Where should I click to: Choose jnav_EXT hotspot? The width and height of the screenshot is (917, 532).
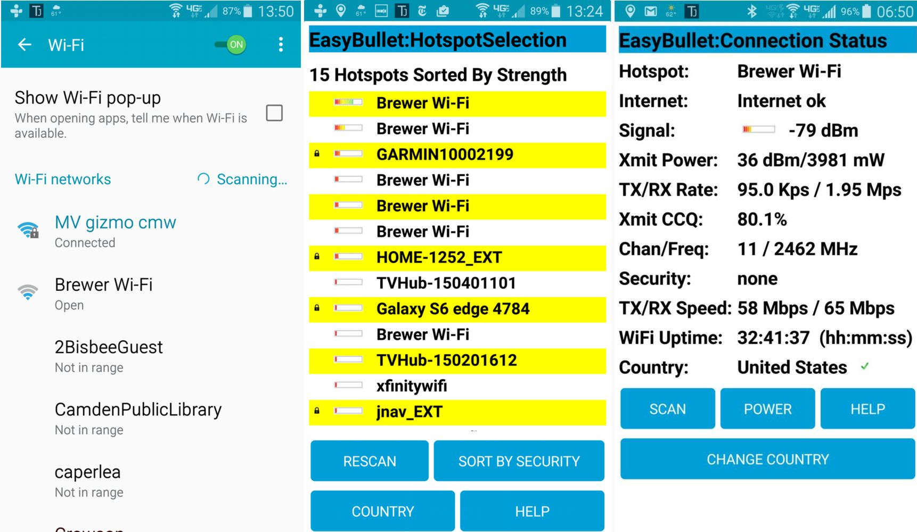point(457,412)
